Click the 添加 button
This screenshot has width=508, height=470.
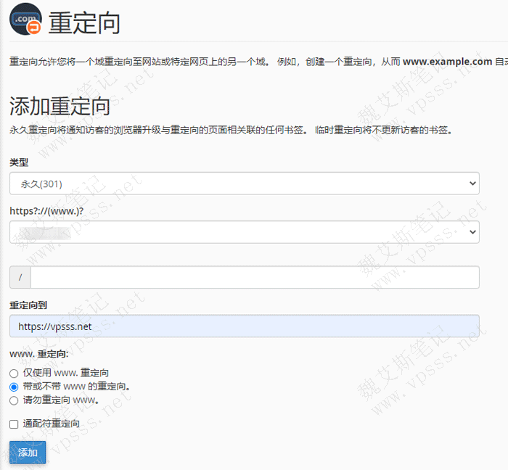28,453
